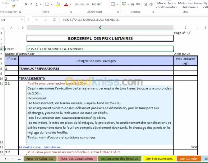Screen dimensions: 208x163
Task: Open Mise en forme conditionnelle menu
Action: pyautogui.click(x=167, y=5)
